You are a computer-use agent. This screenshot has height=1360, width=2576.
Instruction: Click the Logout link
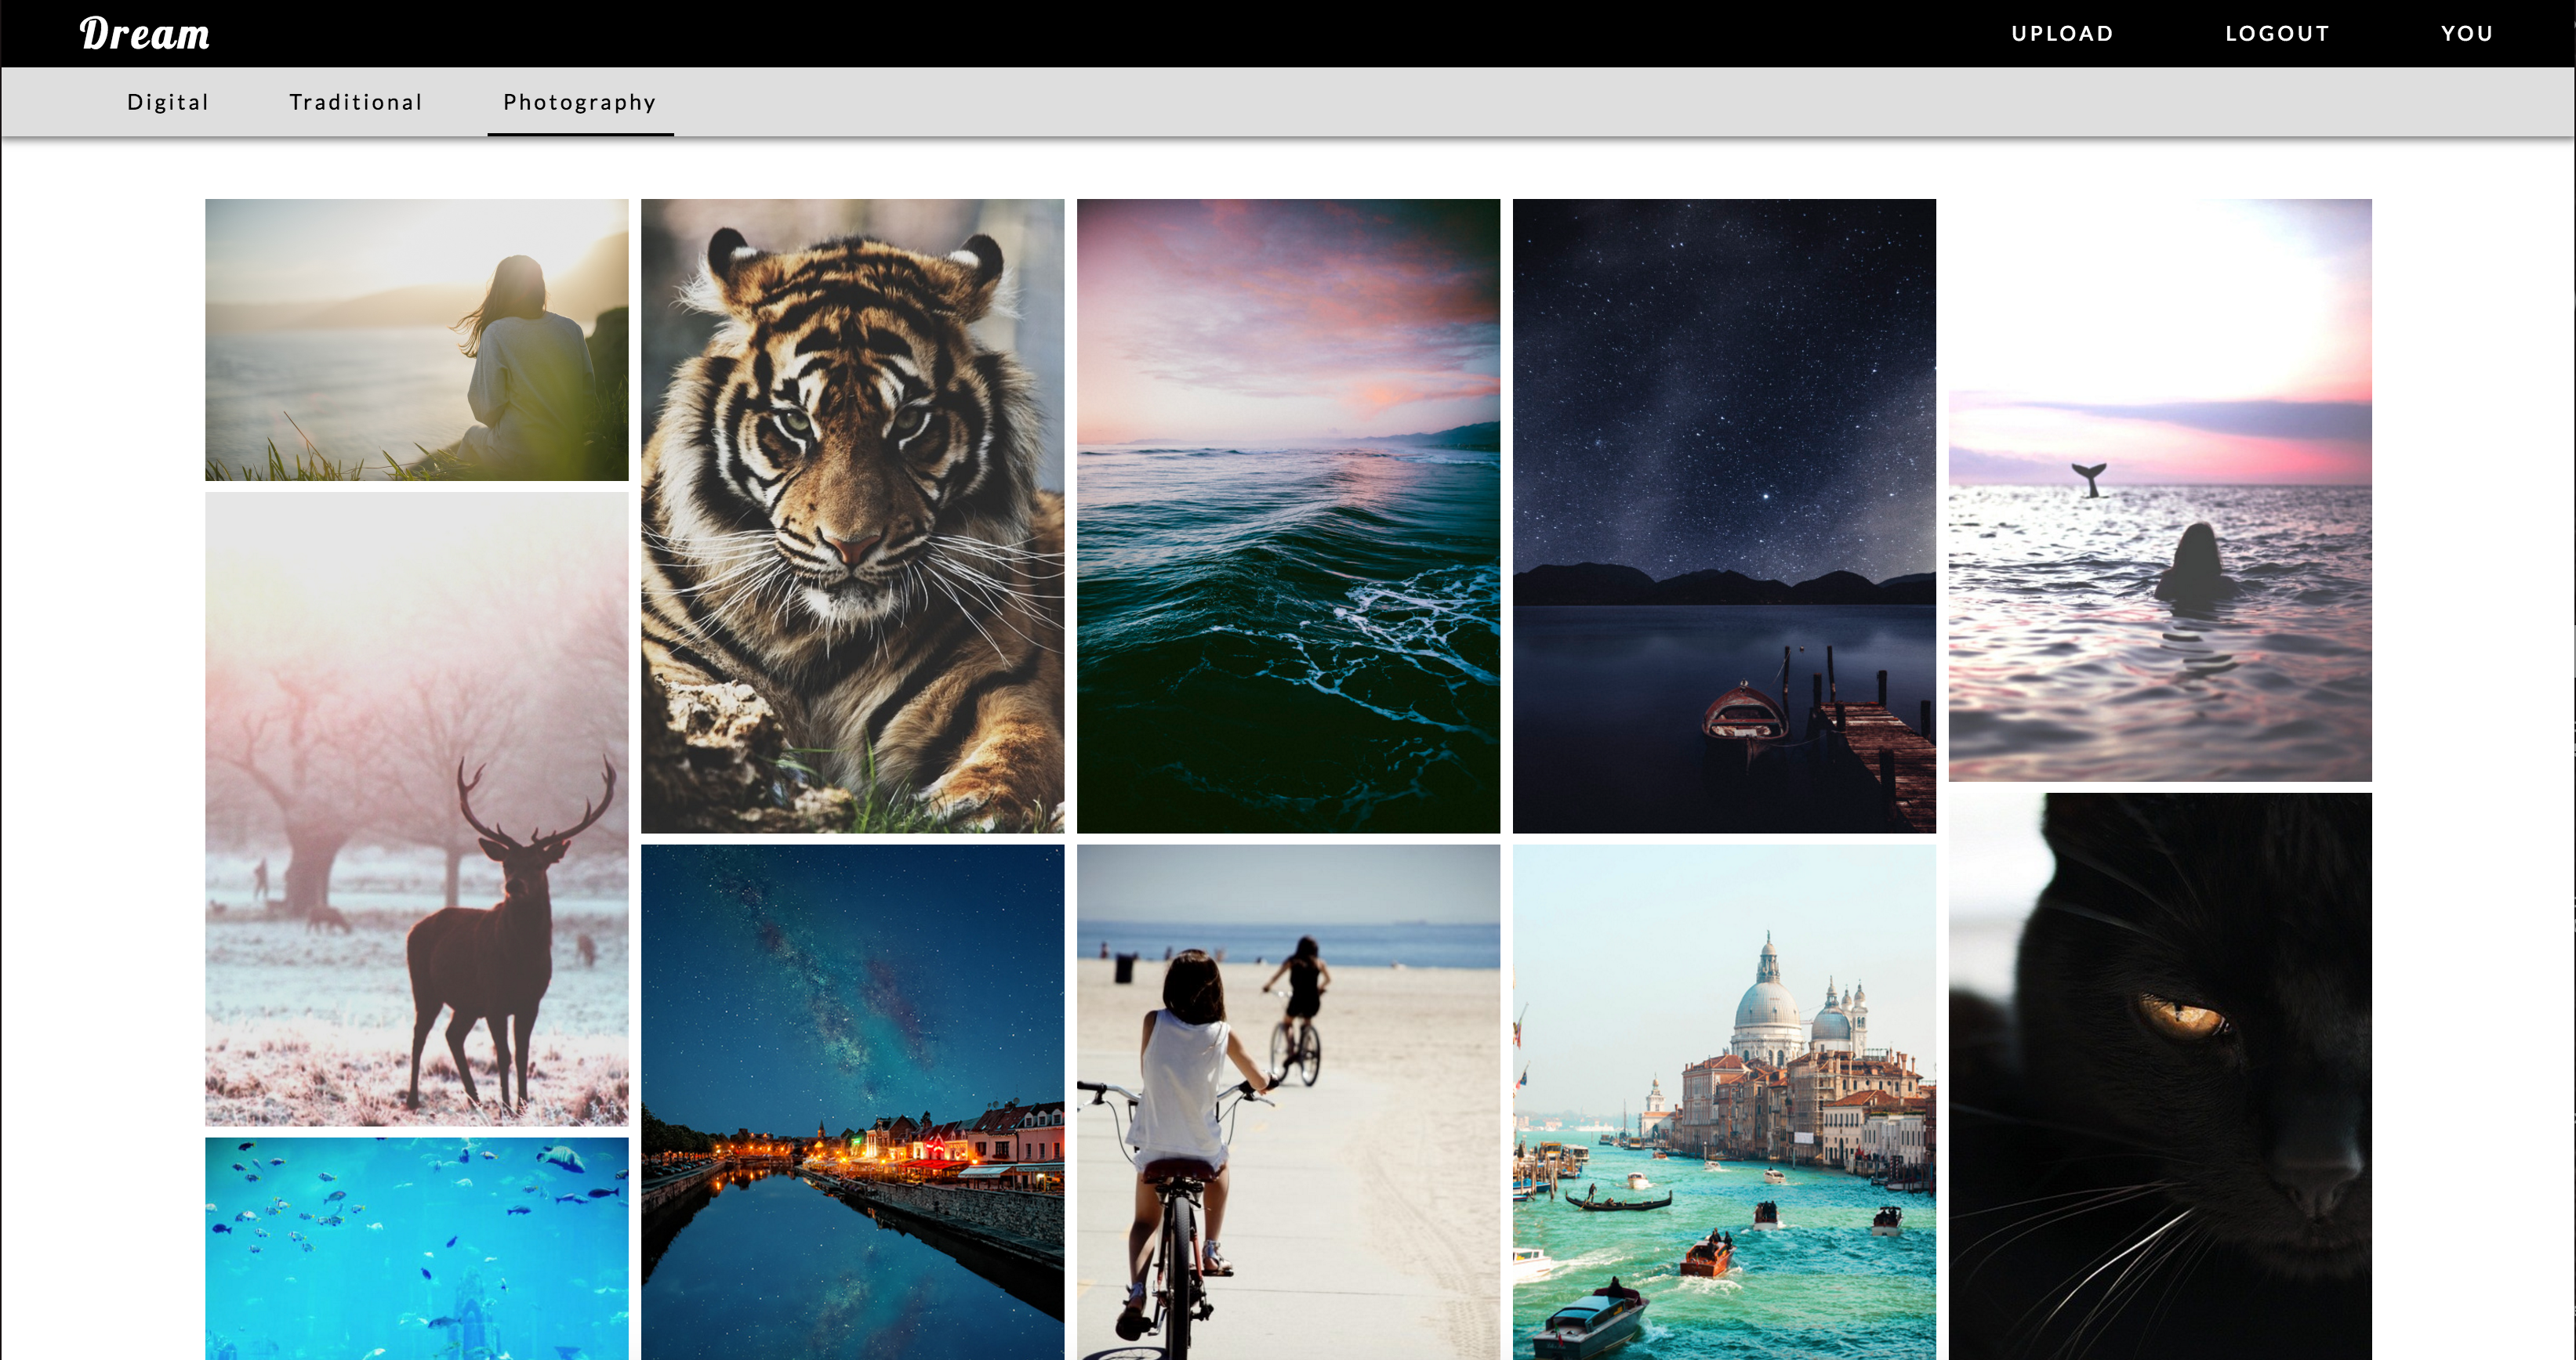pyautogui.click(x=2277, y=34)
